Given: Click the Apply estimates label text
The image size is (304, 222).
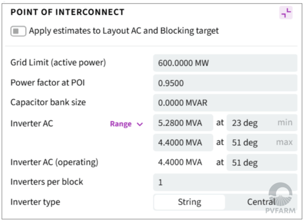Looking at the screenshot, I should 124,31.
